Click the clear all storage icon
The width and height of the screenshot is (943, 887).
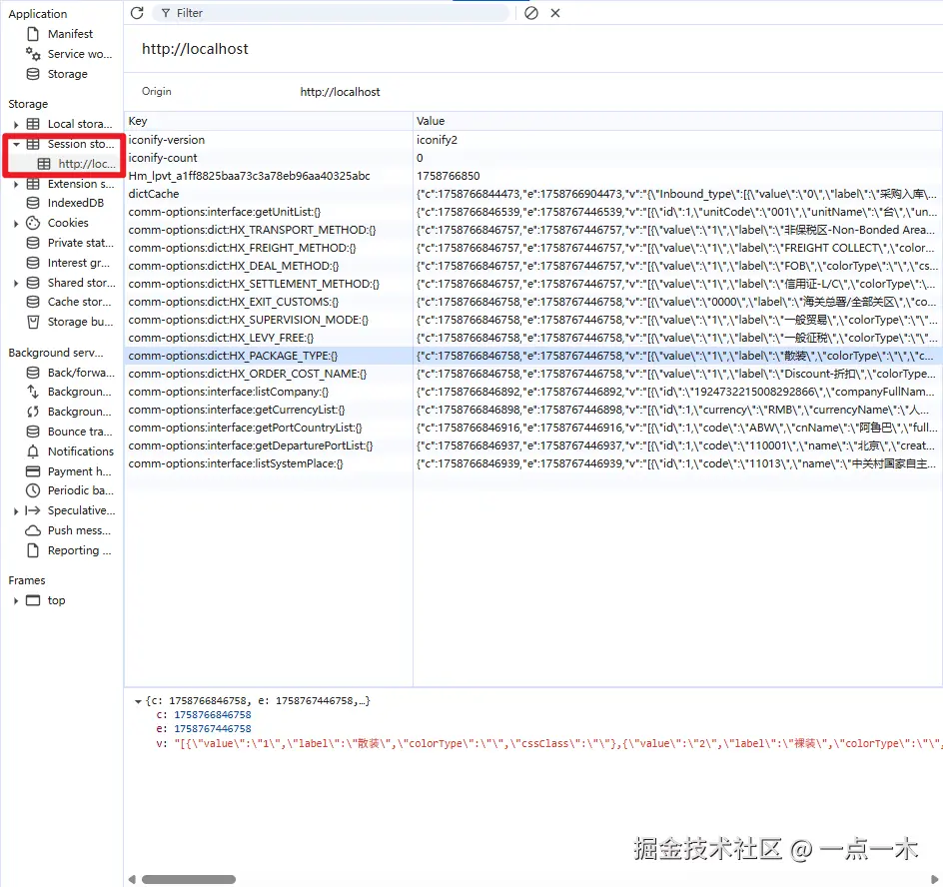click(x=531, y=13)
